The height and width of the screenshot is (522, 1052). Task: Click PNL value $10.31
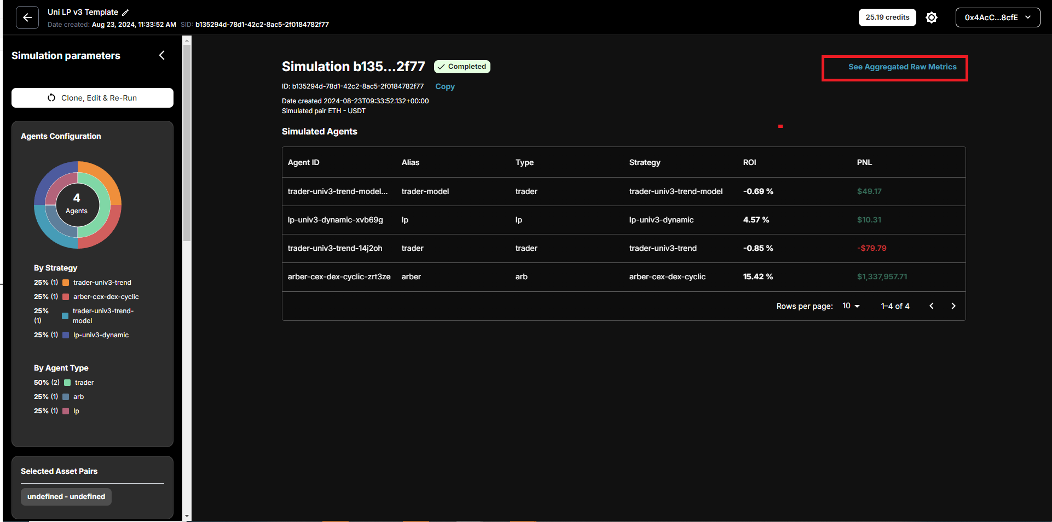[869, 220]
